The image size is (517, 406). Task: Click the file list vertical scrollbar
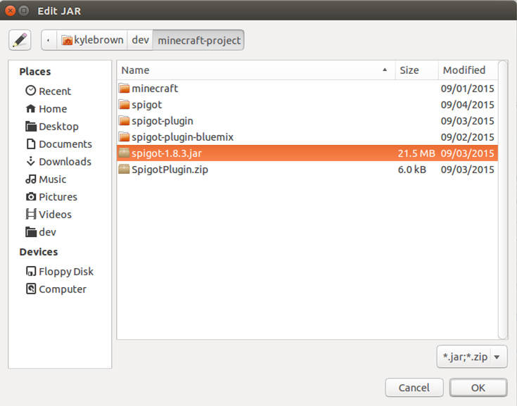coord(503,197)
